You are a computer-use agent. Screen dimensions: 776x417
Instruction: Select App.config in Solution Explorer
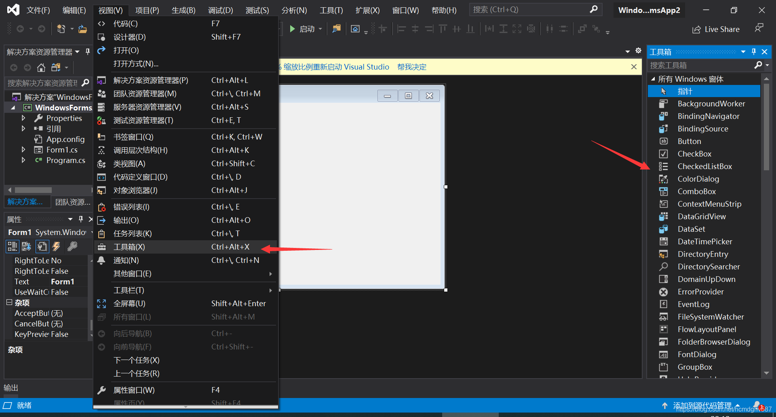point(65,140)
